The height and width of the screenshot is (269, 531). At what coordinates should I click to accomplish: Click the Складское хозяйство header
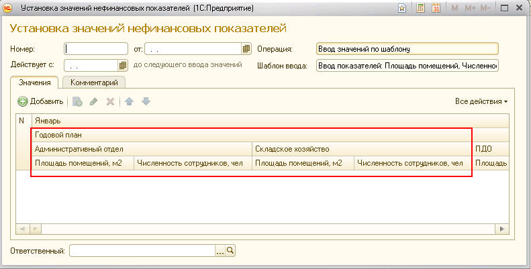tap(362, 149)
